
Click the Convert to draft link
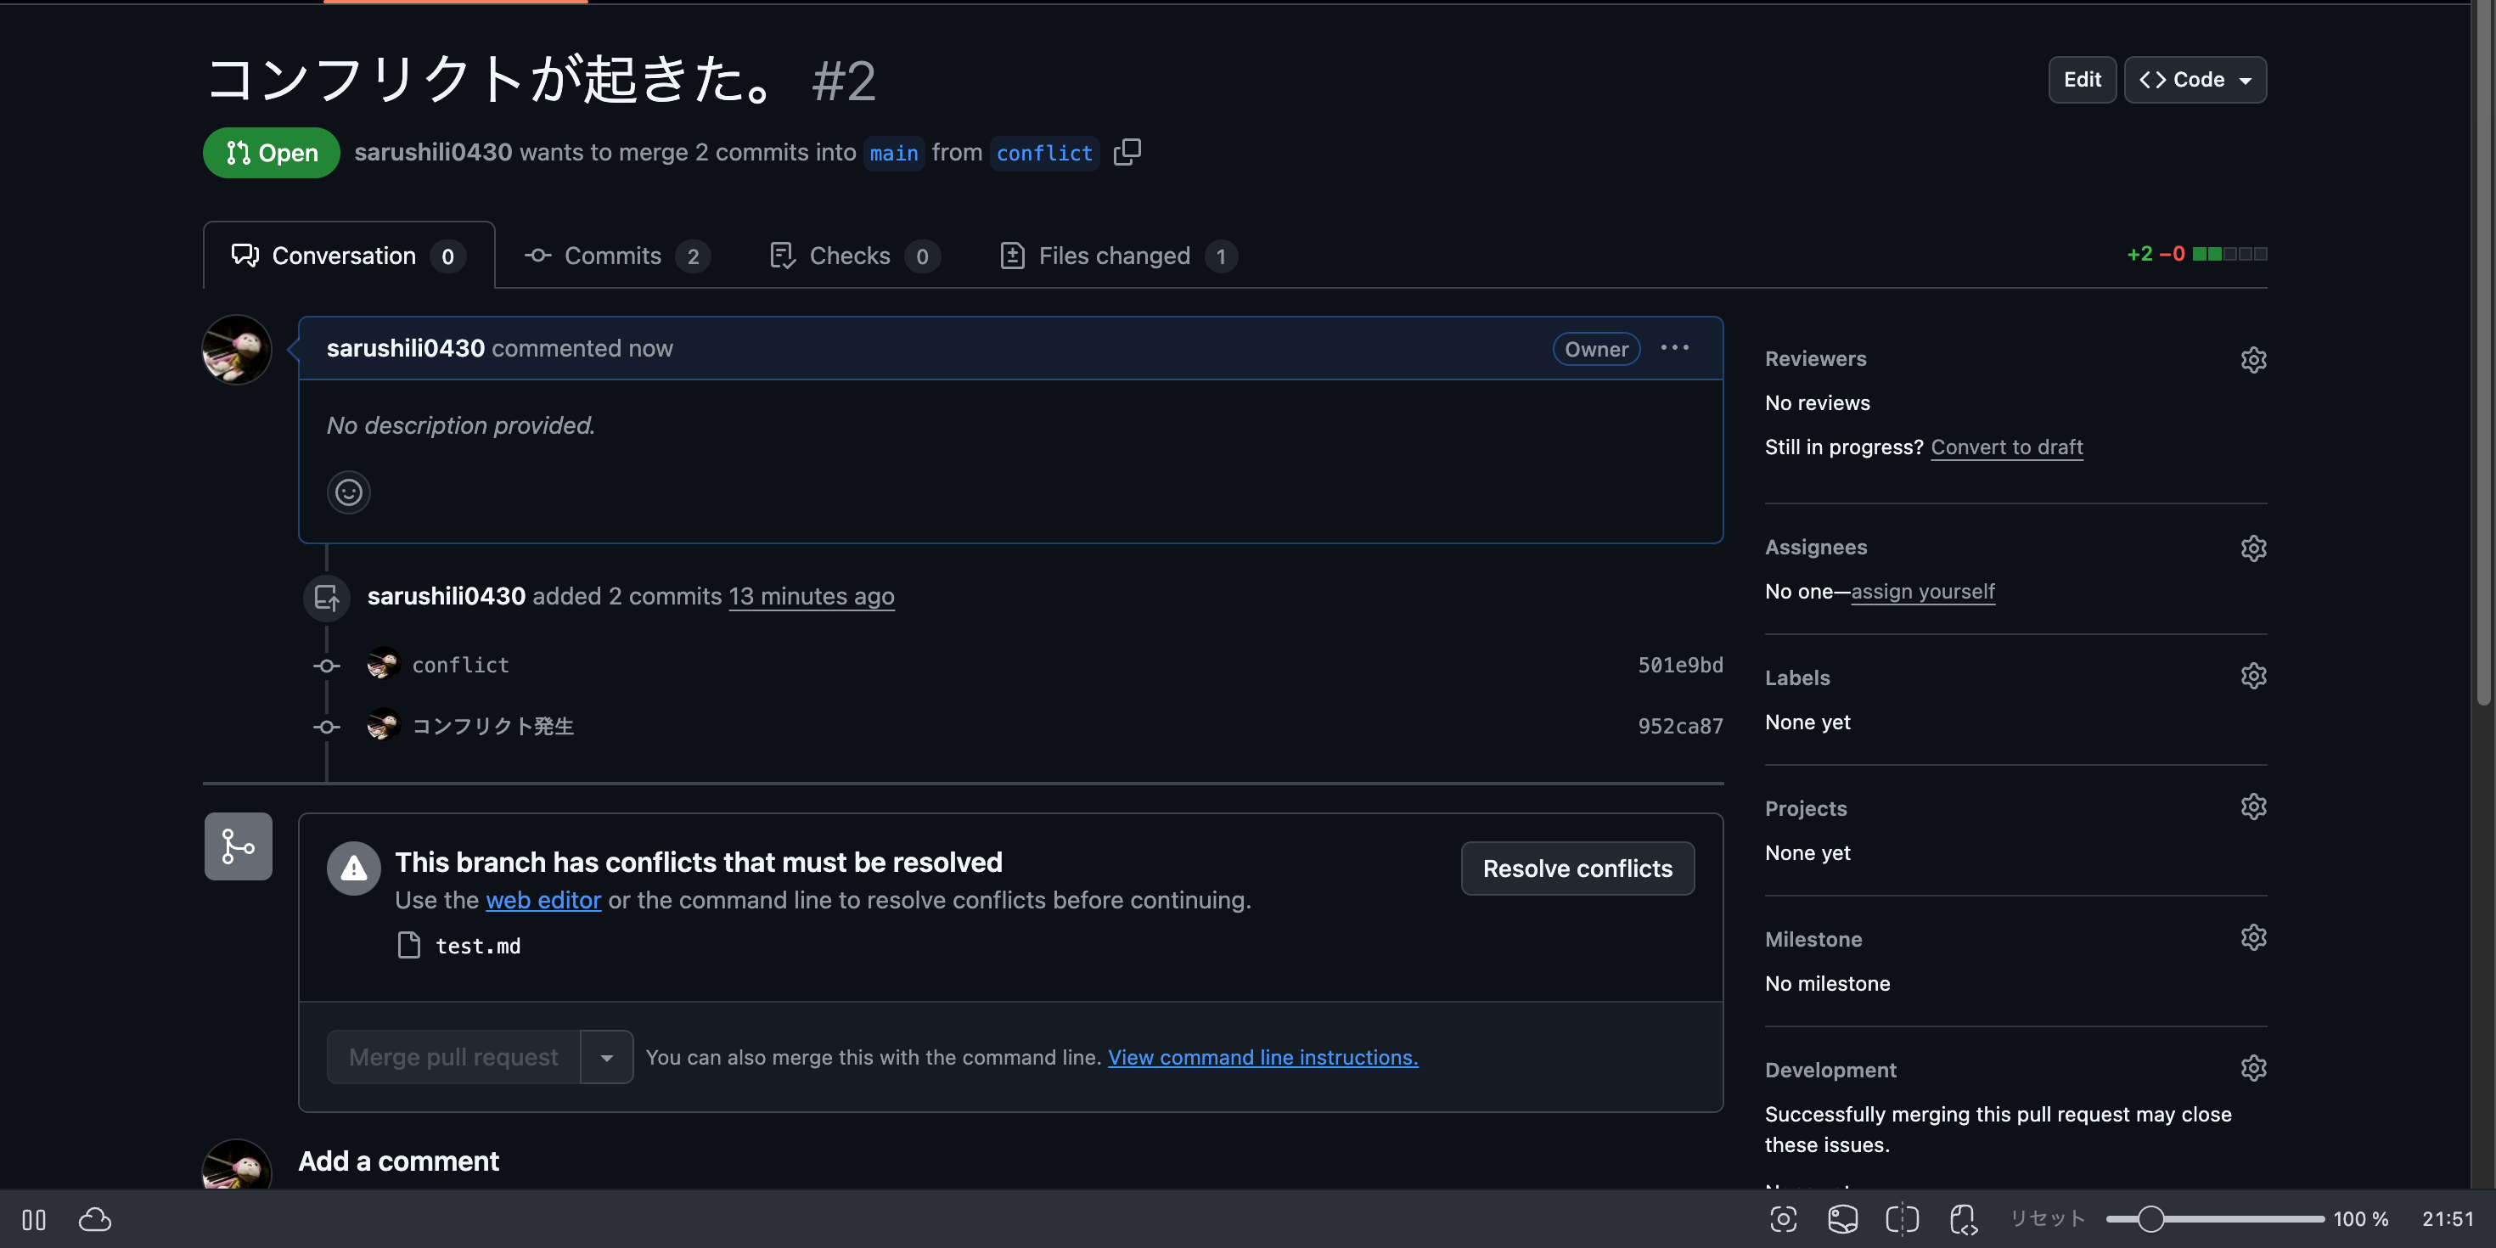tap(2007, 447)
